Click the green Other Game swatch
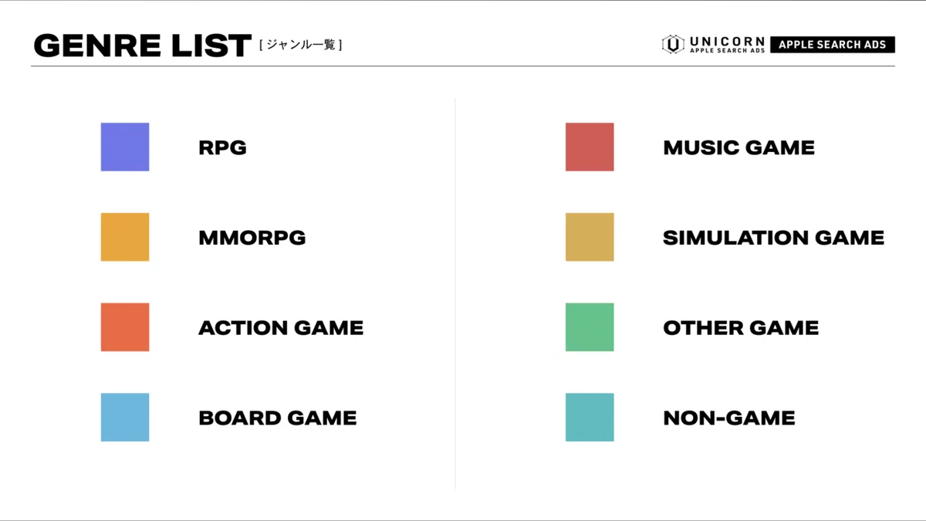Image resolution: width=926 pixels, height=521 pixels. (590, 327)
